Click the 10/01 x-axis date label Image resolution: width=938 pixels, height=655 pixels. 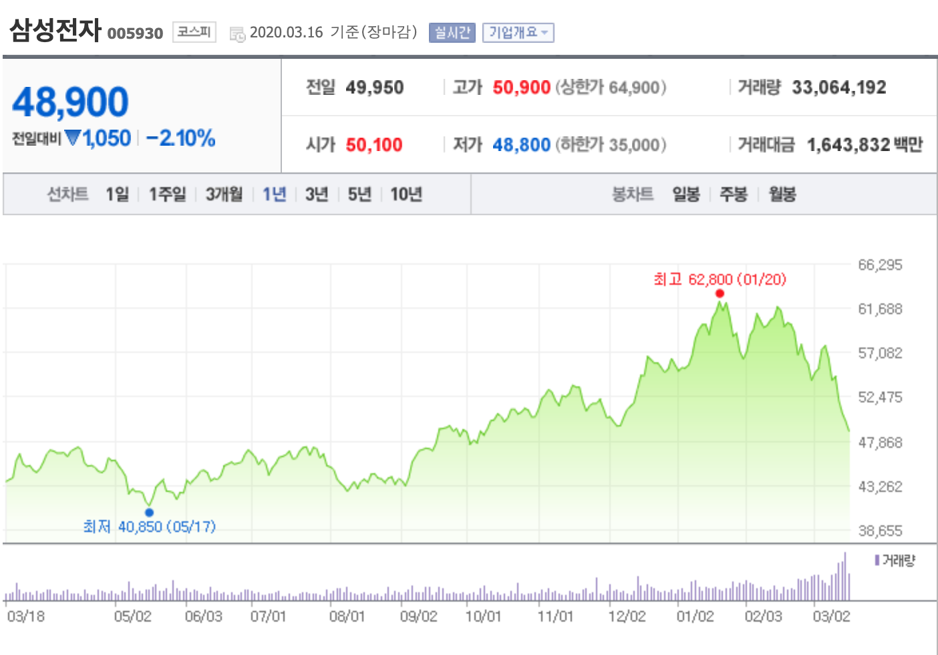click(x=483, y=616)
